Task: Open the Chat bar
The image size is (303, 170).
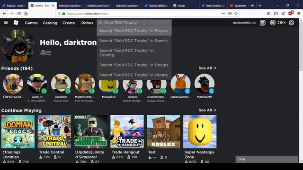Action: tap(267, 159)
